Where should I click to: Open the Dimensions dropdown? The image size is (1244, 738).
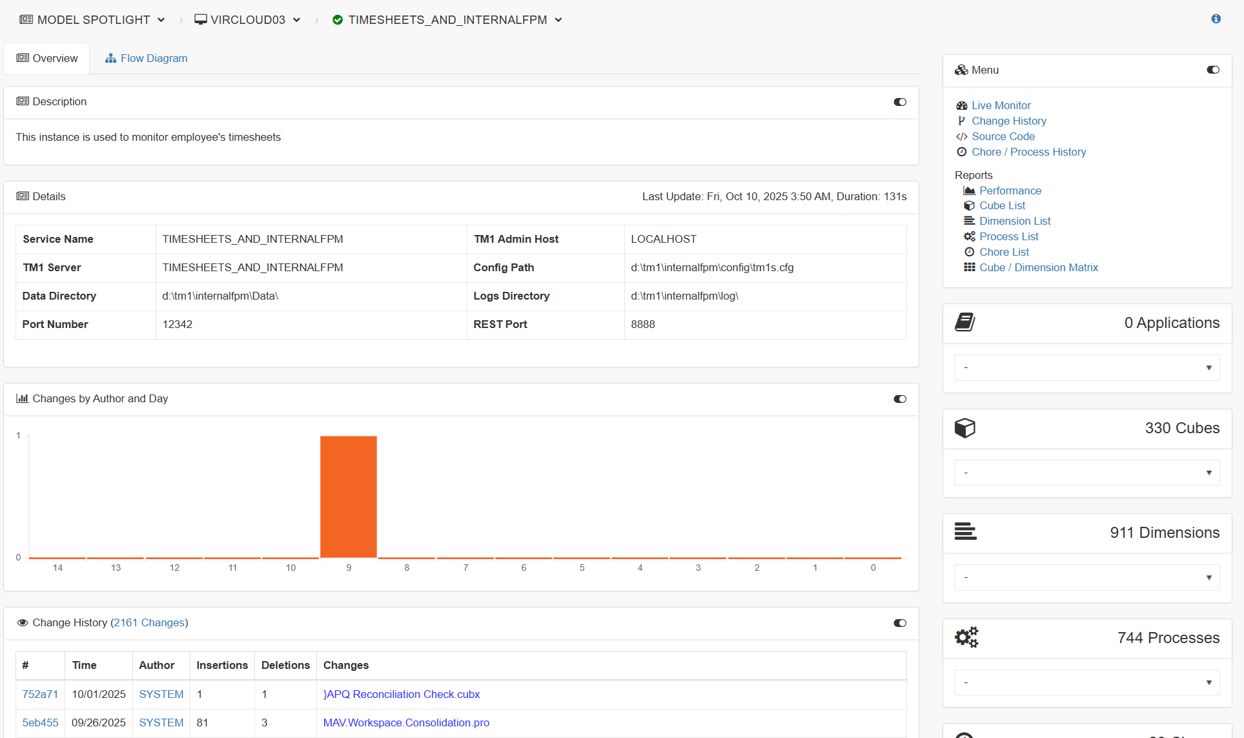[1087, 577]
